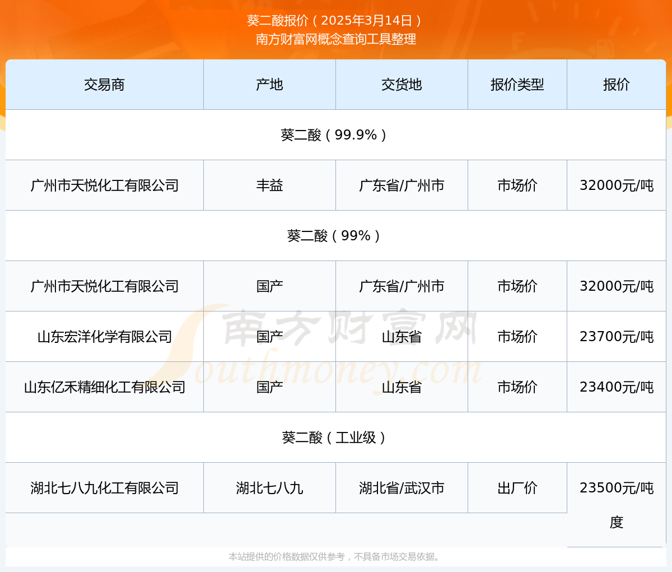Select the section row 葵二酸（工业级）
The image size is (672, 572).
click(336, 438)
